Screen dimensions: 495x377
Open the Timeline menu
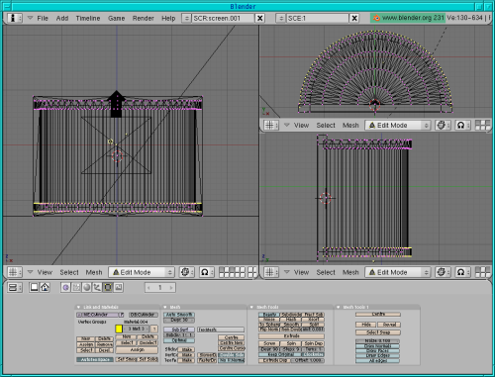pos(88,18)
